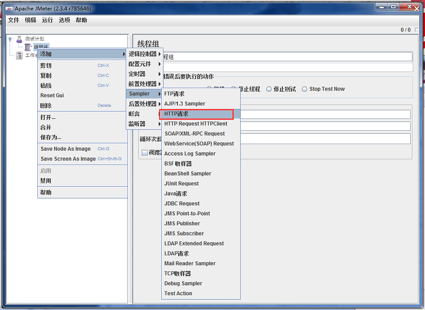Choose JMS Point-to-Point sampler
This screenshot has height=310, width=425.
click(x=201, y=213)
